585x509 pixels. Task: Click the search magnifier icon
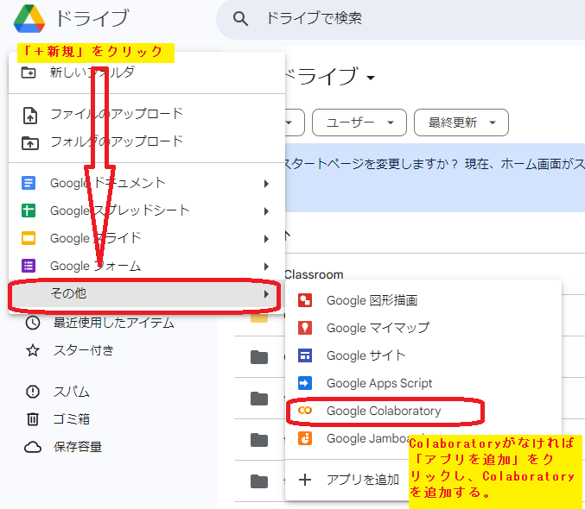click(x=242, y=19)
